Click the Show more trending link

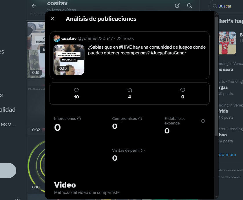(227, 155)
